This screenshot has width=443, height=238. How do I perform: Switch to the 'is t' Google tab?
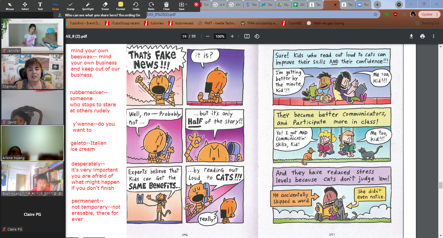click(x=219, y=5)
